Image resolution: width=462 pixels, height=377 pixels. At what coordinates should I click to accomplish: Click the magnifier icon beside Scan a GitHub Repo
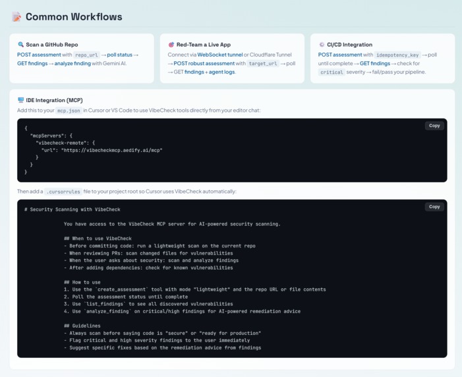point(20,45)
